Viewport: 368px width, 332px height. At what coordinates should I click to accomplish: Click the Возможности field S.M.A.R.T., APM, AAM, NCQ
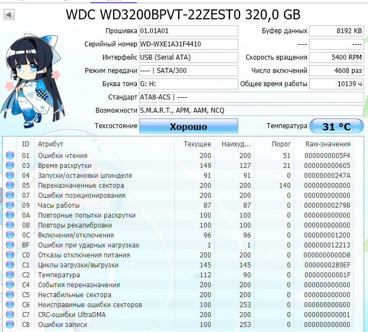pyautogui.click(x=252, y=110)
